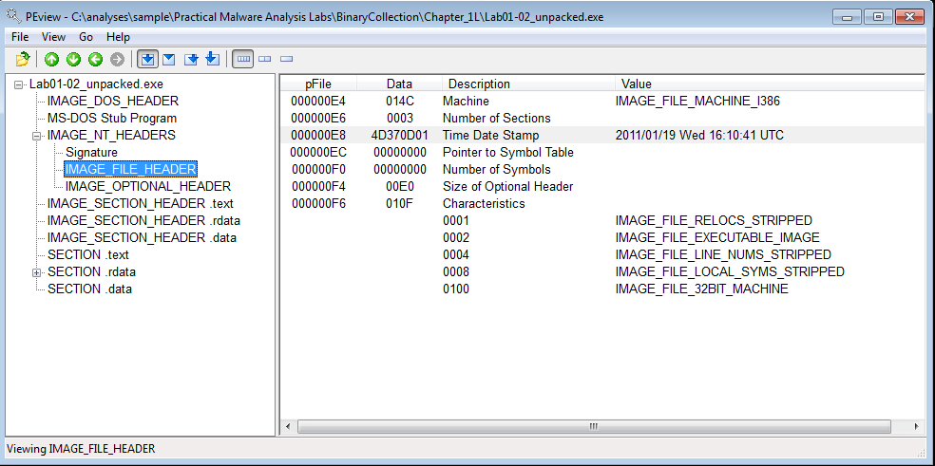The width and height of the screenshot is (935, 466).
Task: Maximize the PEview window
Action: pyautogui.click(x=878, y=17)
